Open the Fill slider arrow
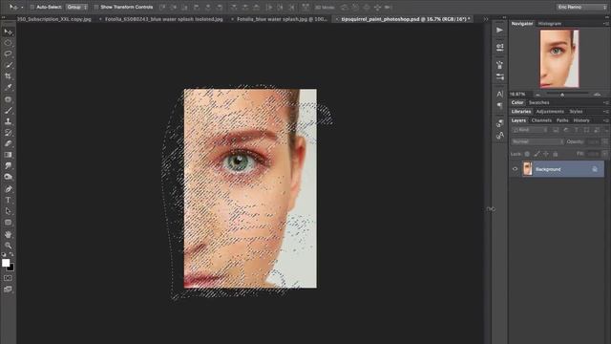Screen dimensions: 611x344 pos(604,154)
